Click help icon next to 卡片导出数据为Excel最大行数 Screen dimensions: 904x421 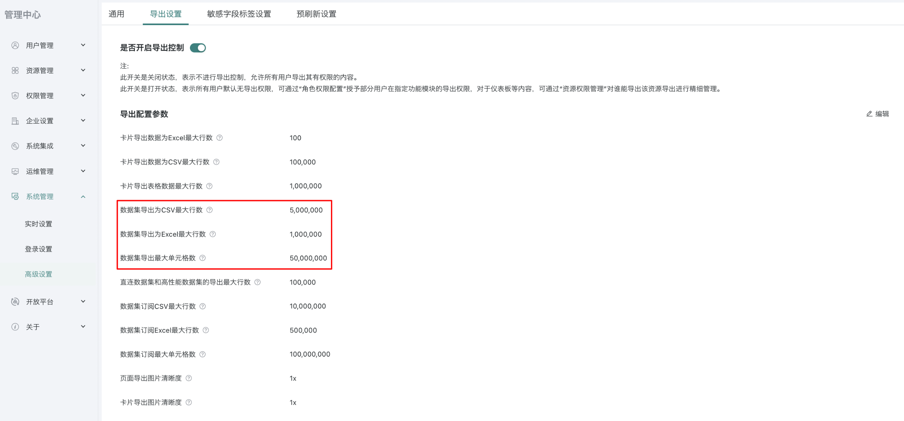(219, 138)
